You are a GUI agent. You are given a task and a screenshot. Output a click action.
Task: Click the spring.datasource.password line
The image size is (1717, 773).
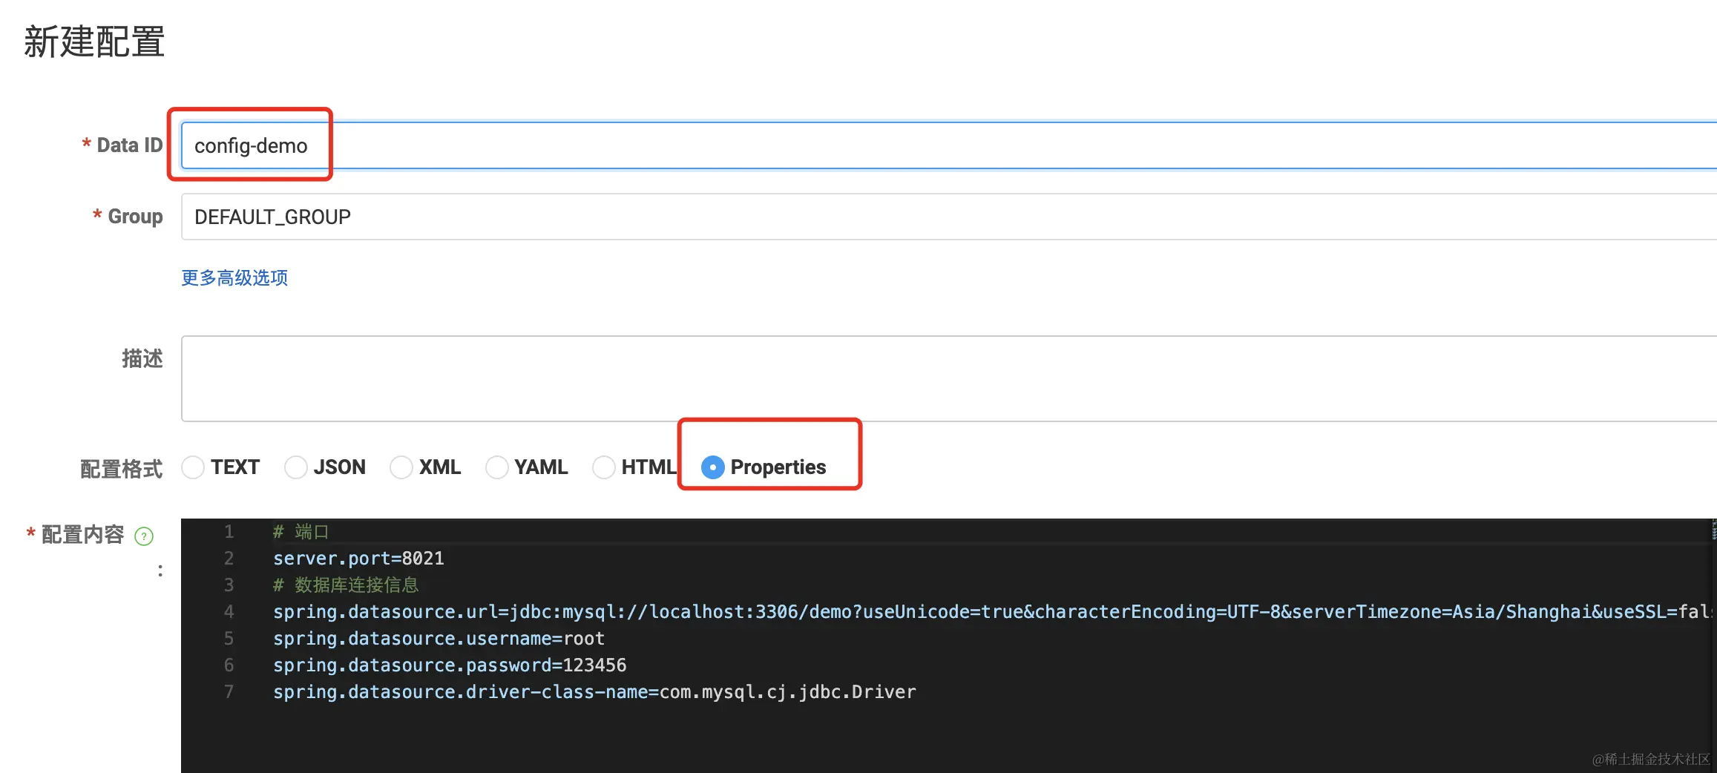point(450,665)
